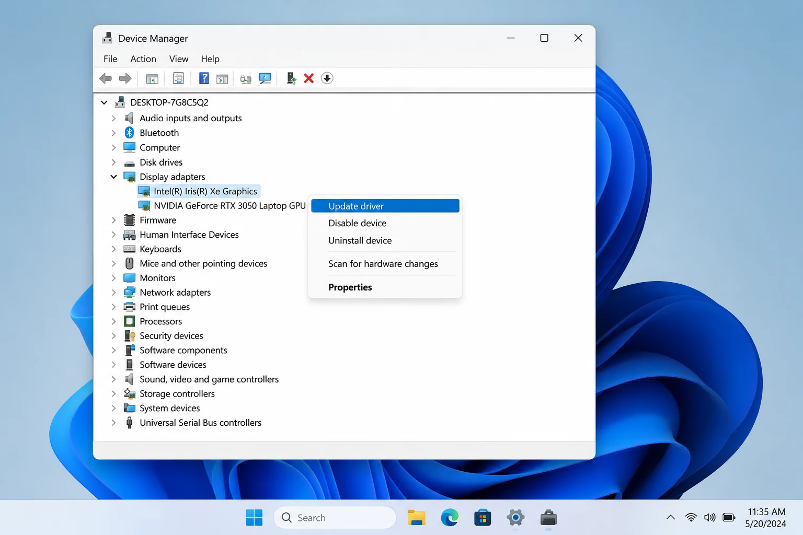Click the volume speaker tray icon
Viewport: 803px width, 535px height.
709,518
